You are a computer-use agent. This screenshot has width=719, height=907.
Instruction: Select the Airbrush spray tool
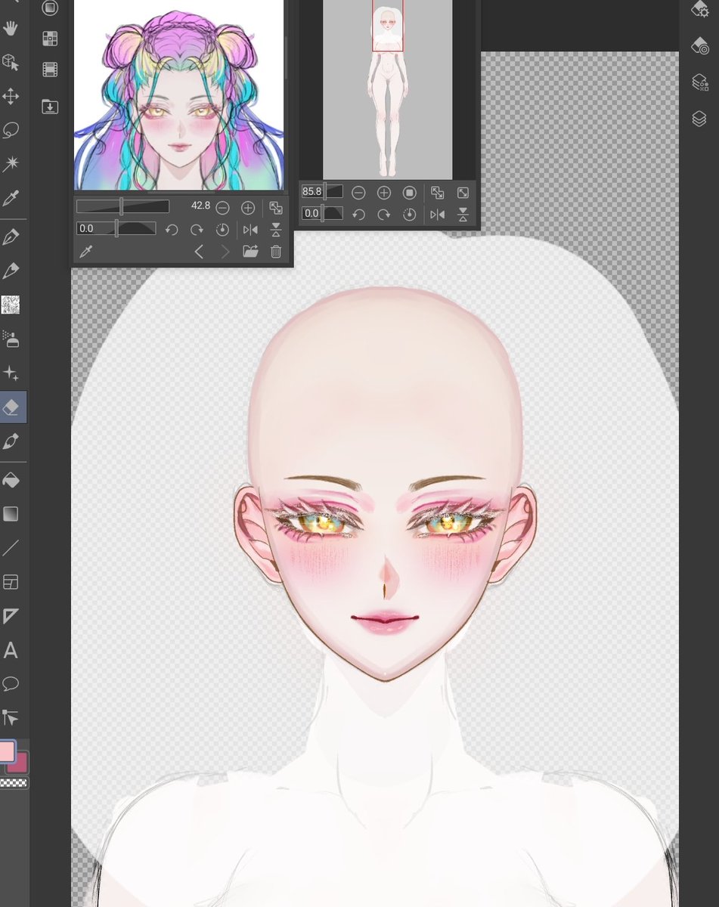pyautogui.click(x=11, y=339)
